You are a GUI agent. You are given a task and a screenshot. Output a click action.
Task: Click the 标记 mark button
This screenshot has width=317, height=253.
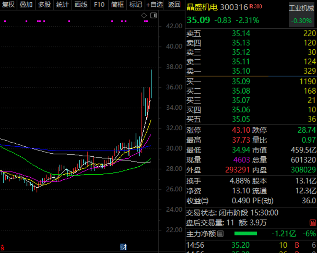click(136, 5)
